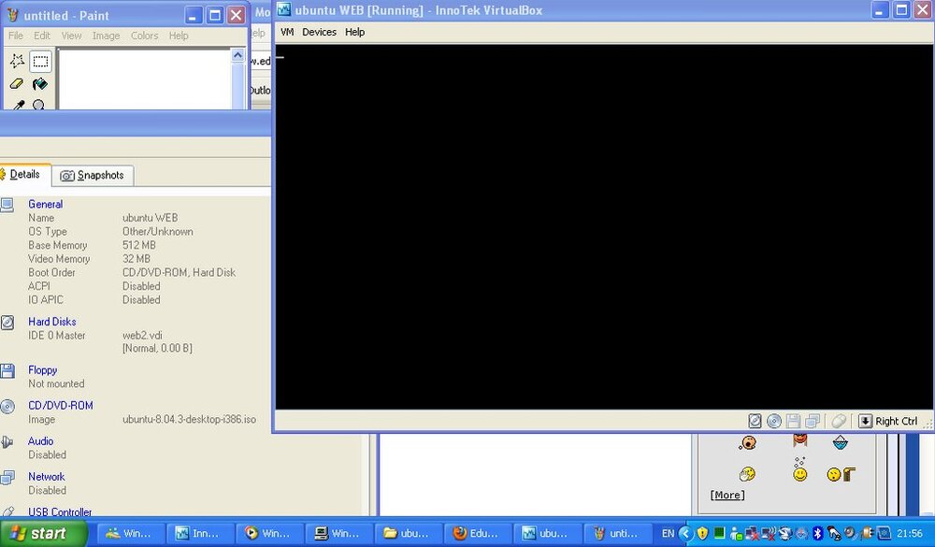Click the Paint canvas scroll-up arrow
Screen dimensions: 935x547
click(x=237, y=55)
